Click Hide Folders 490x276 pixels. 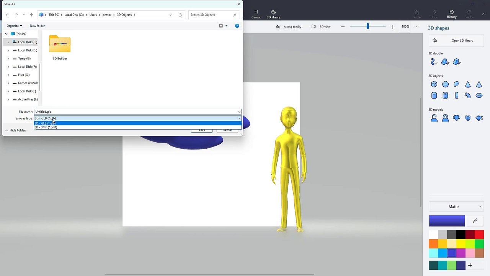click(x=16, y=130)
